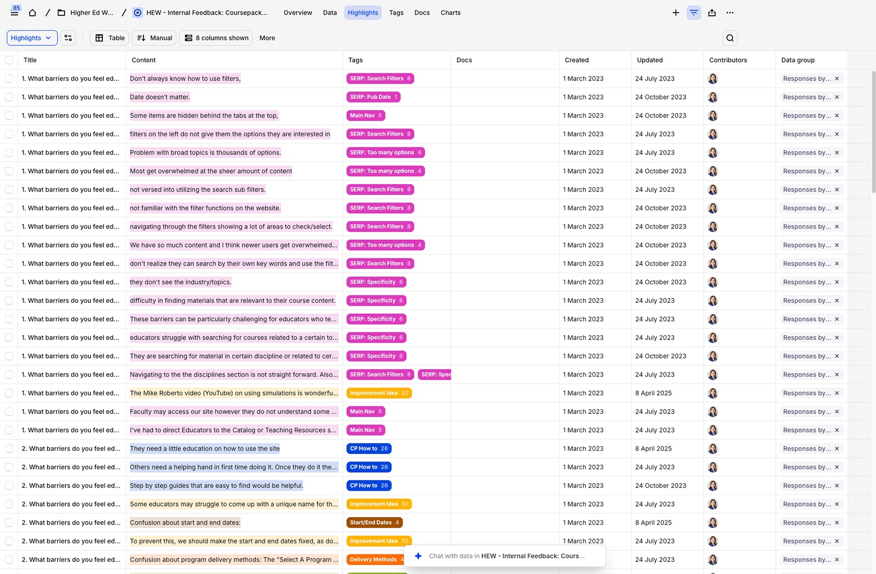
Task: Open the Data tab
Action: pyautogui.click(x=330, y=13)
